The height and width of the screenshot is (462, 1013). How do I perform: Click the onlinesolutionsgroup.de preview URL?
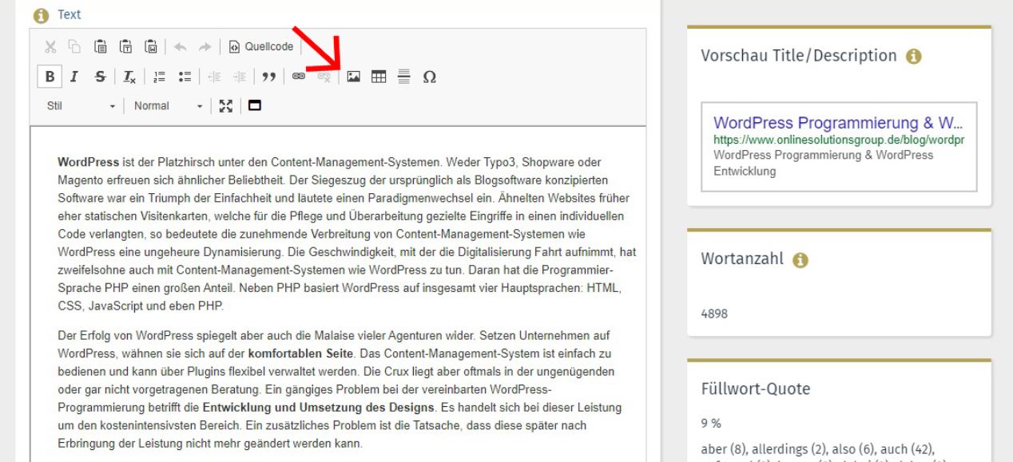coord(839,139)
